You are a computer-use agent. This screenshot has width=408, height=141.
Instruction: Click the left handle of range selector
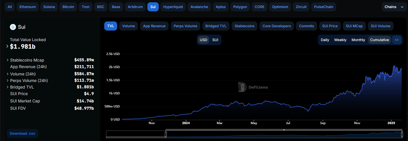[166, 134]
